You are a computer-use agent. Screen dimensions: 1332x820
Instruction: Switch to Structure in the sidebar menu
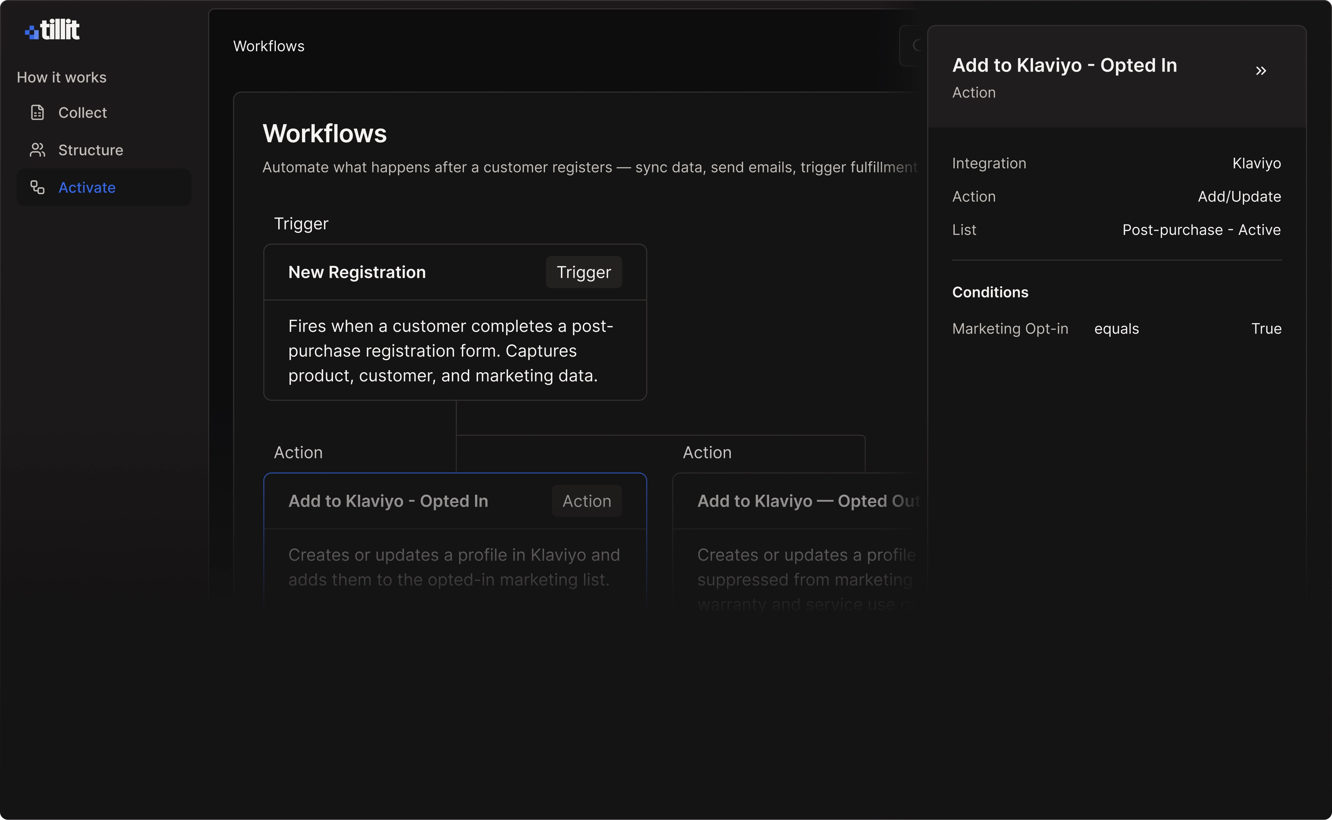tap(90, 150)
